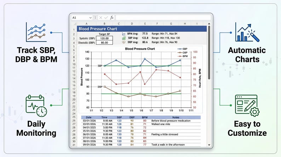Viewport: 281px width, 157px height.
Task: Click the SBP entry in chart legend
Action: click(x=182, y=49)
